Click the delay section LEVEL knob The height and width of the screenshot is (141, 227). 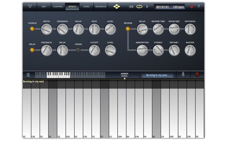pos(110,50)
